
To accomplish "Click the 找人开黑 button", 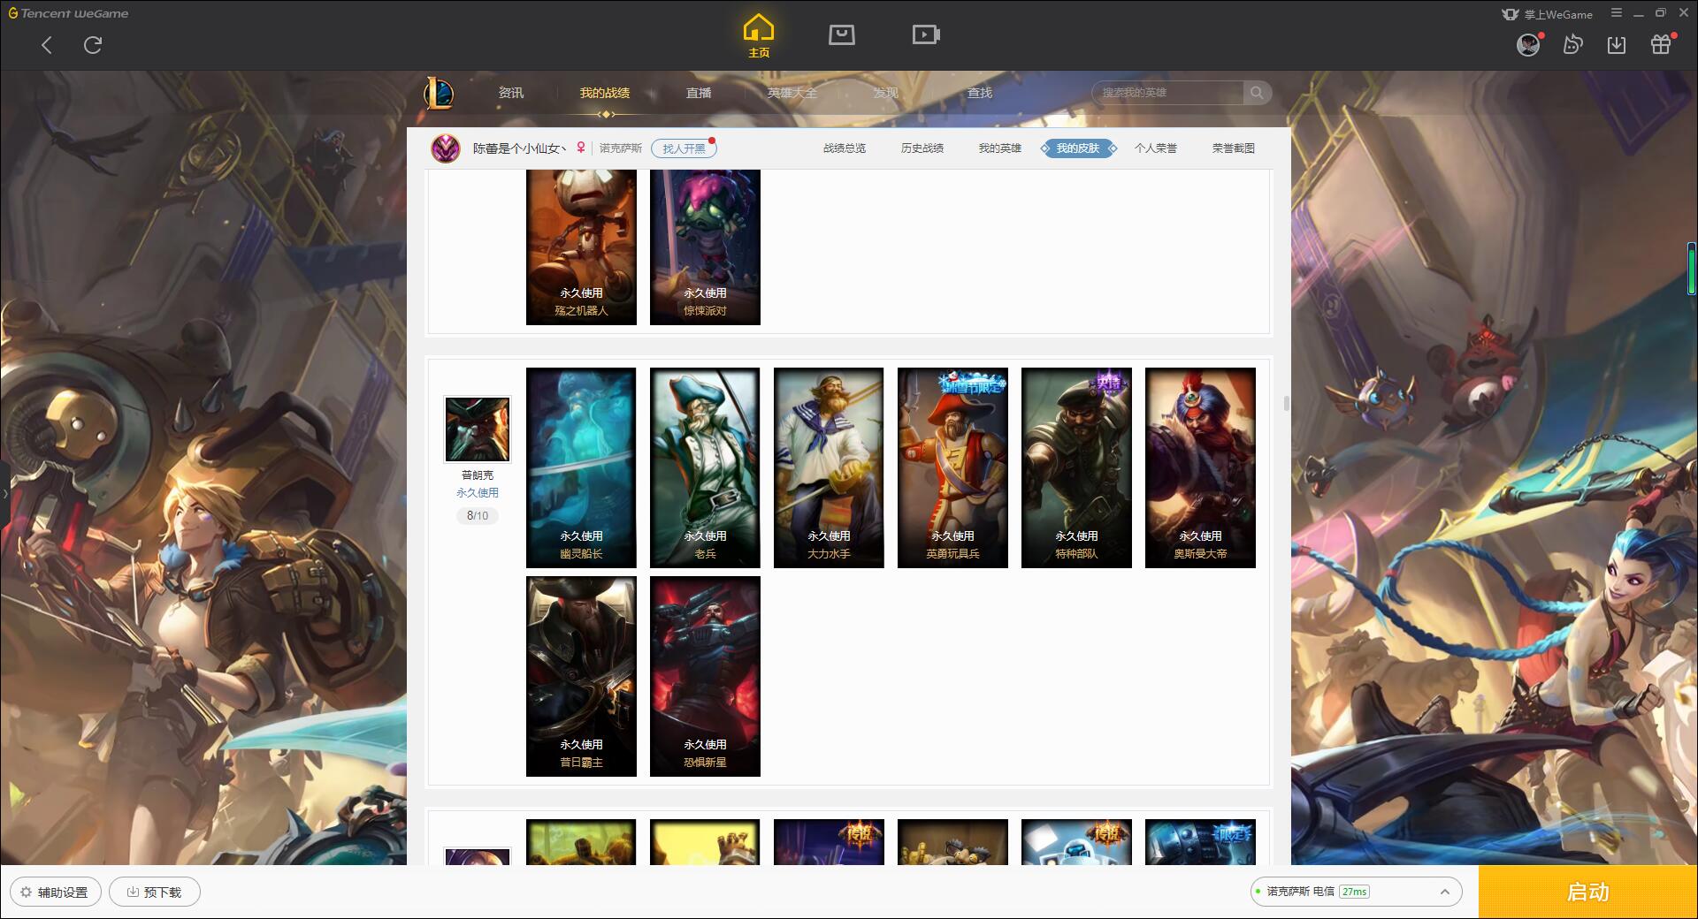I will pos(684,148).
